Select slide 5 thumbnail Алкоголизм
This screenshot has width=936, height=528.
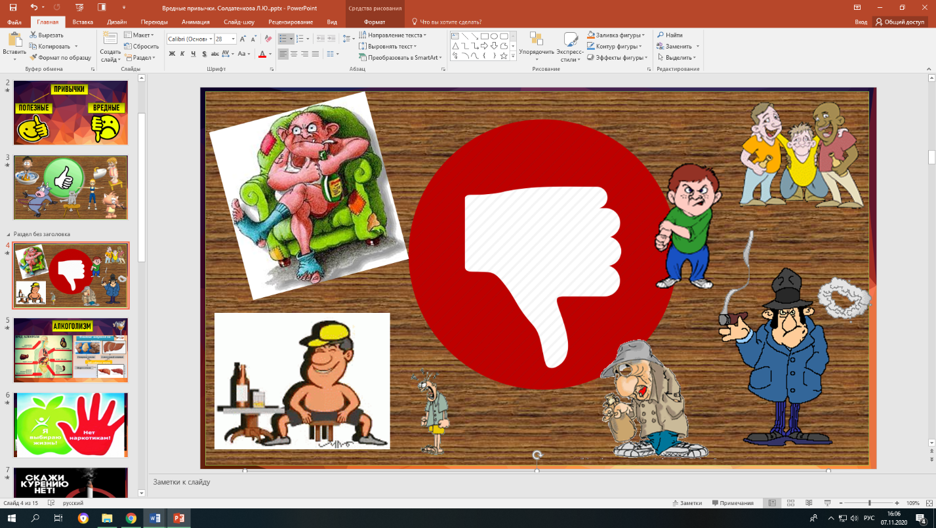click(71, 350)
